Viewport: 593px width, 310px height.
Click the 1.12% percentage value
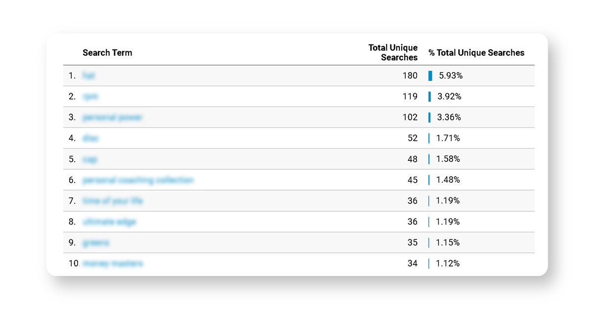(x=448, y=264)
